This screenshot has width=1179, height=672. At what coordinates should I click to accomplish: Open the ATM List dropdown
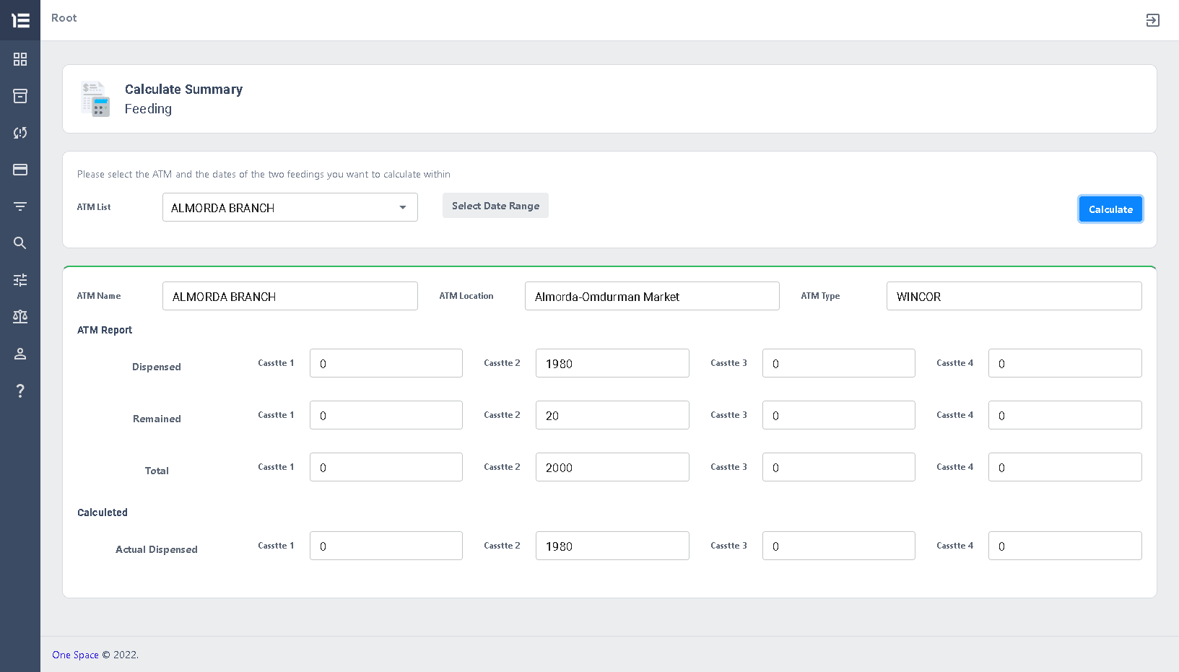[x=290, y=207]
